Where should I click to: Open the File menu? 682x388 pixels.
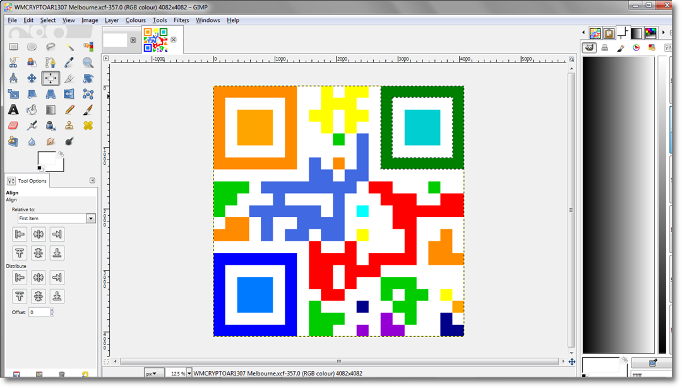click(12, 20)
